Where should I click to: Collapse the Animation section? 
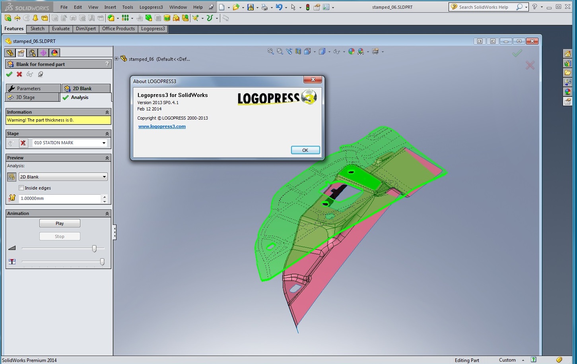(x=107, y=214)
